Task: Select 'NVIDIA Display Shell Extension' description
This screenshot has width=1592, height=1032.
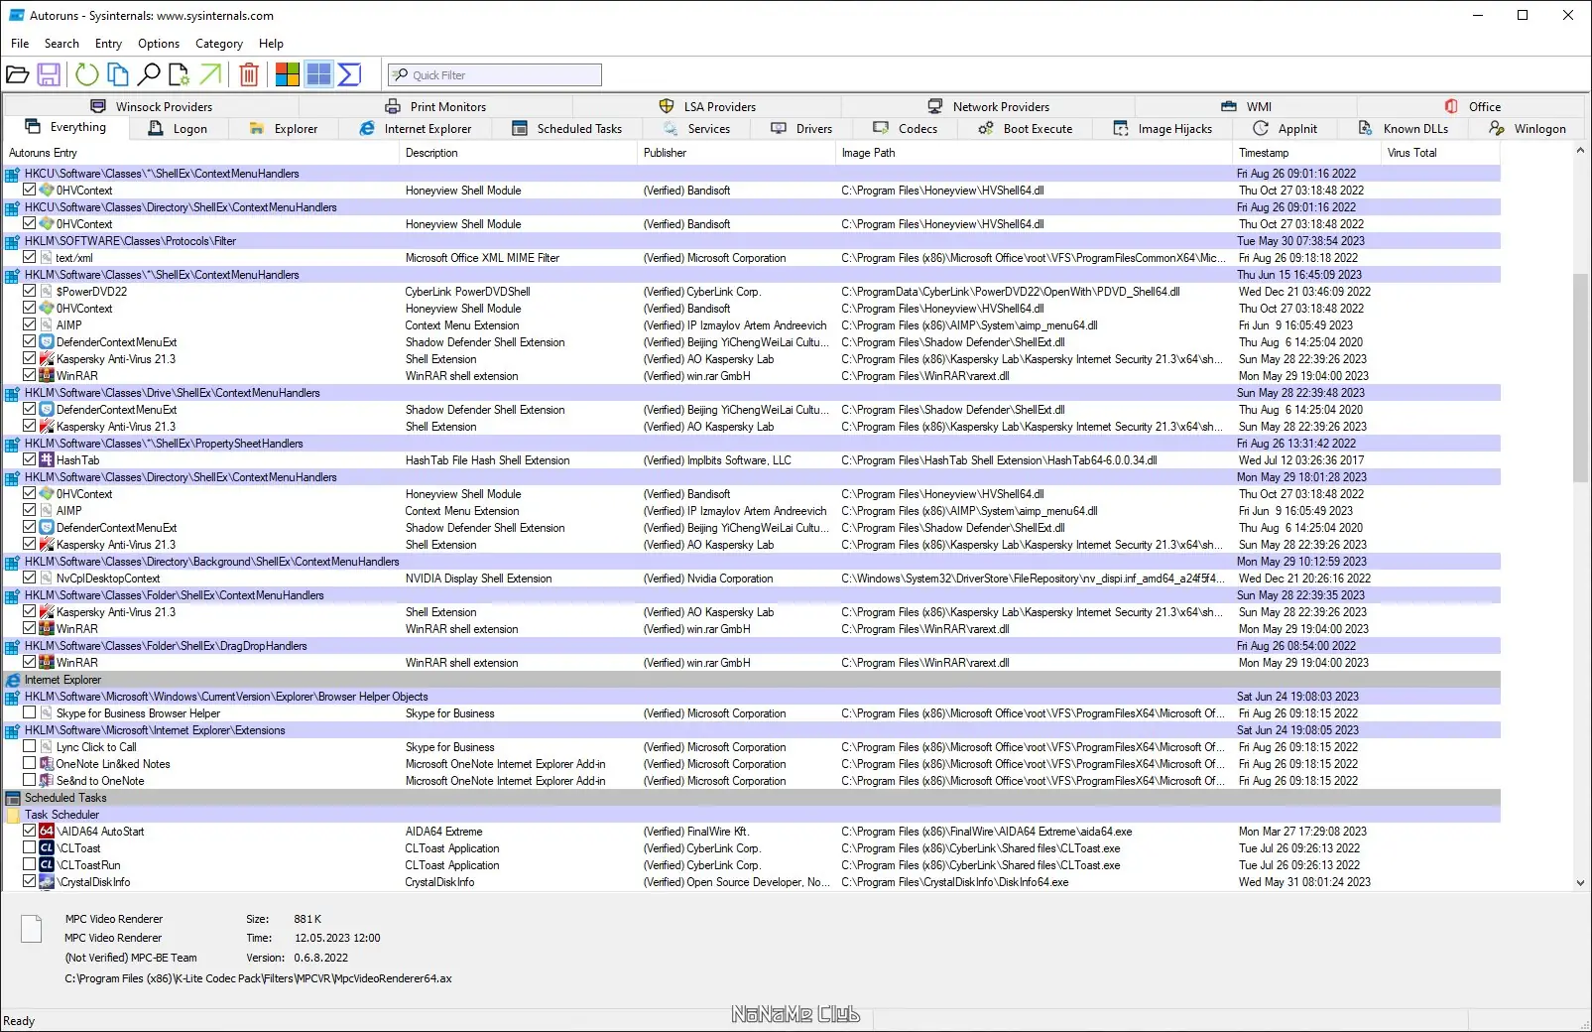Action: point(478,579)
